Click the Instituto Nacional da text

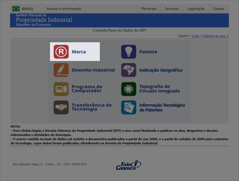click(31, 15)
